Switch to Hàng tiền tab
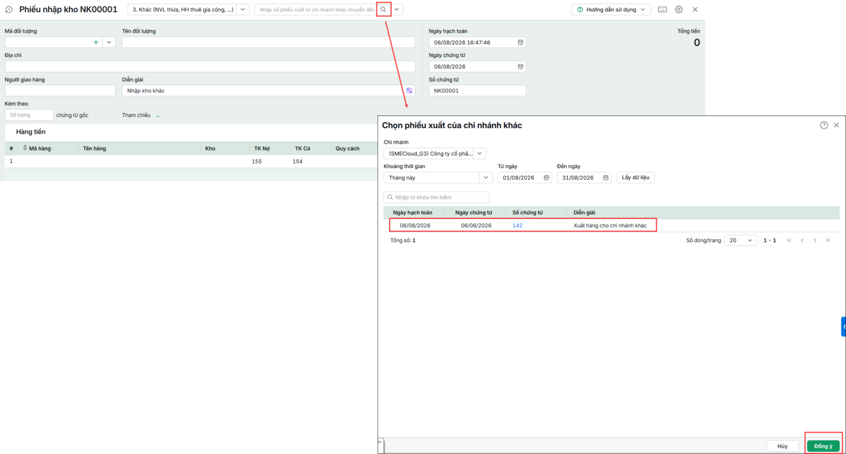846x454 pixels. coord(31,132)
